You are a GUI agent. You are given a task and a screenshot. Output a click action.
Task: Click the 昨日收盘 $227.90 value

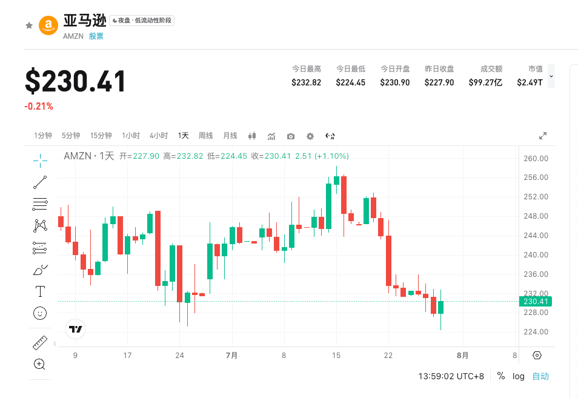[439, 82]
